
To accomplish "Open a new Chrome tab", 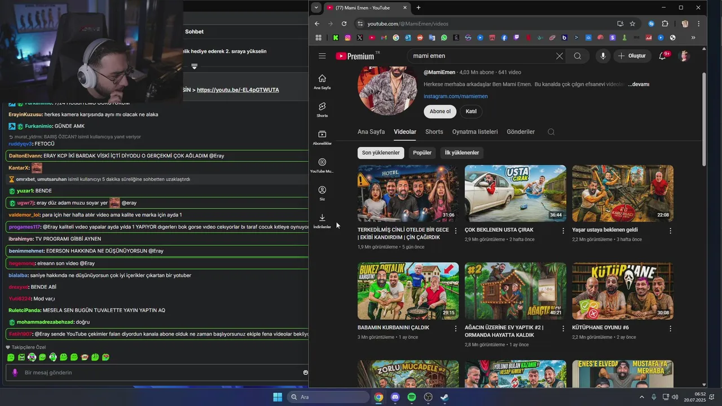I will [x=418, y=8].
